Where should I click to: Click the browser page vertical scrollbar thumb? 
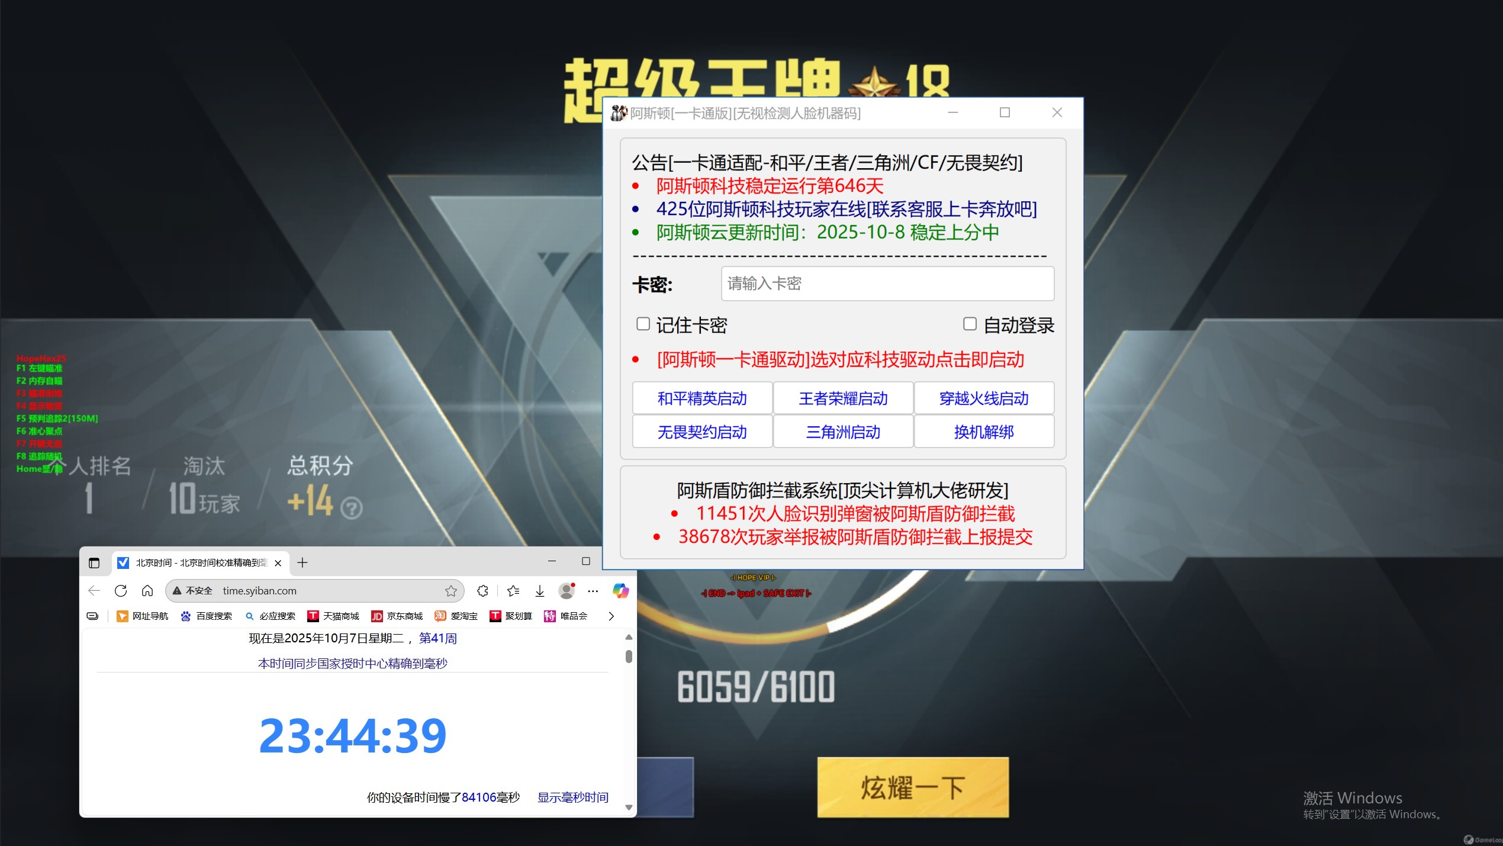pyautogui.click(x=629, y=656)
